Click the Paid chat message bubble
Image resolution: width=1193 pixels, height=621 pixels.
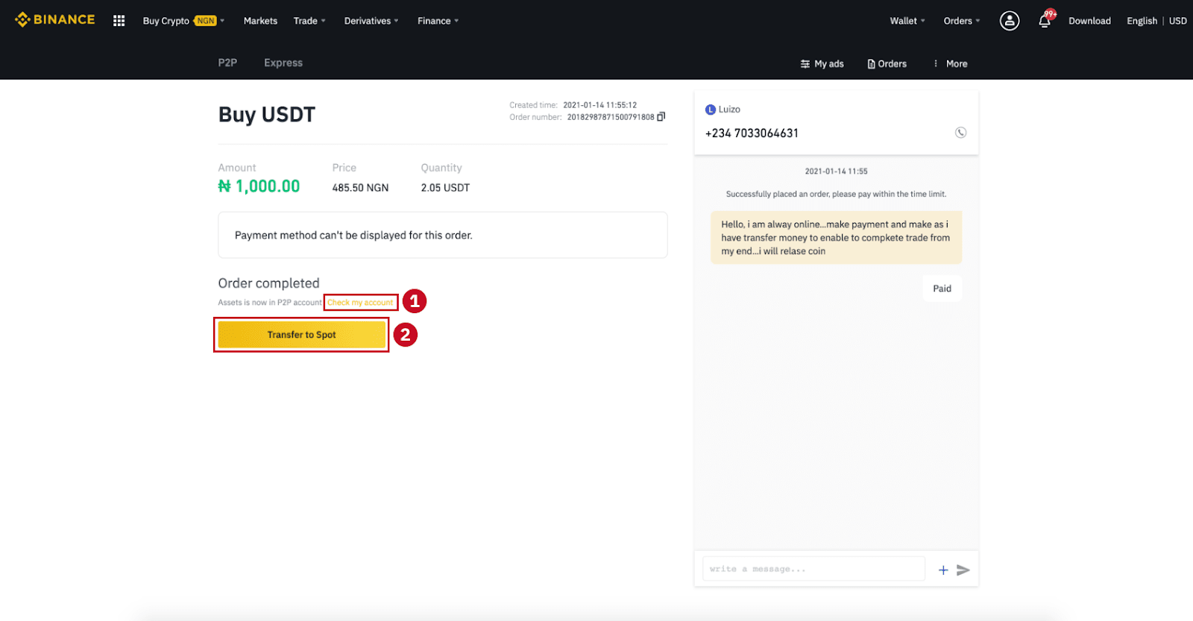[942, 289]
